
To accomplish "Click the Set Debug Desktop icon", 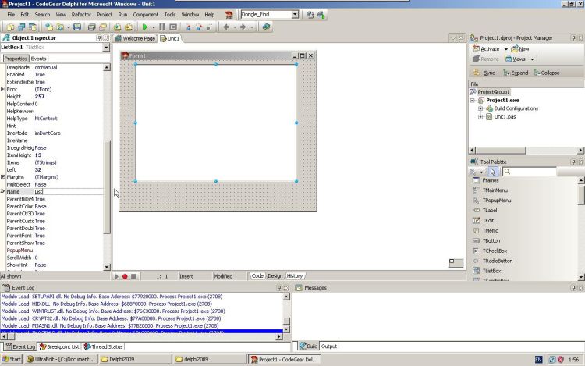I will tap(321, 15).
